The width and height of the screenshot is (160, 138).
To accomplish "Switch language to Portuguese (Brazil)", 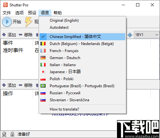I will (83, 86).
